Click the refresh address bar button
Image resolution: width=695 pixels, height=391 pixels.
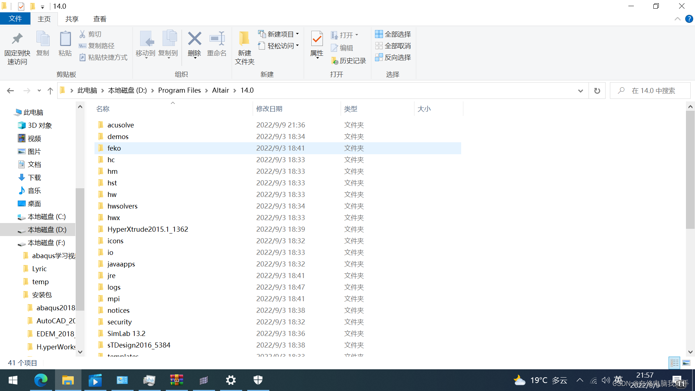(597, 91)
